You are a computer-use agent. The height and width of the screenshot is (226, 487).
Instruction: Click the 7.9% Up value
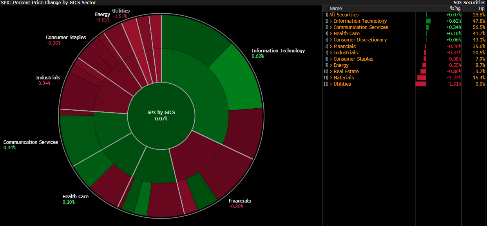pos(480,59)
